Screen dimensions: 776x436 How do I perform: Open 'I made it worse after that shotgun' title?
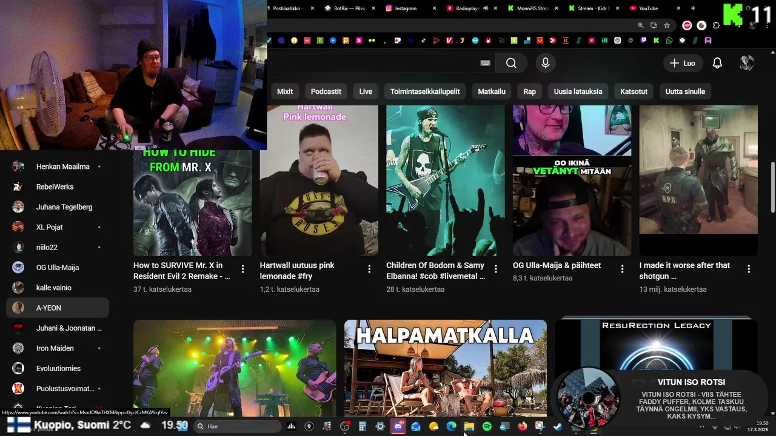(x=684, y=271)
